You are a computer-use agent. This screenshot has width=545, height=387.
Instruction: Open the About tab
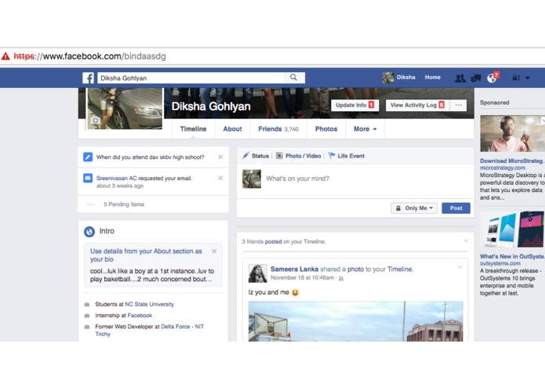pyautogui.click(x=233, y=128)
